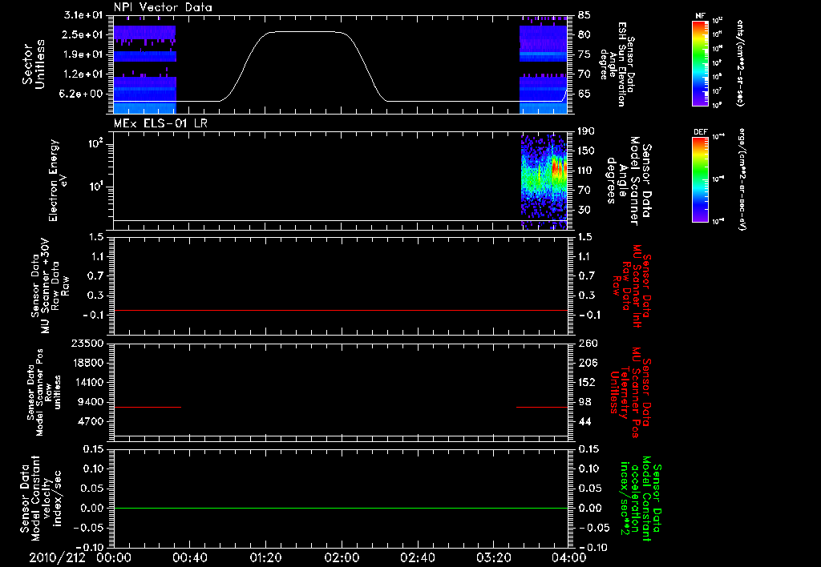Click the green "Model Constant acceleration" axis title
This screenshot has width=821, height=567.
(x=641, y=499)
